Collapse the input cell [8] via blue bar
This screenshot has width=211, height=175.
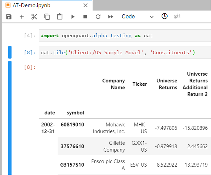pyautogui.click(x=10, y=52)
